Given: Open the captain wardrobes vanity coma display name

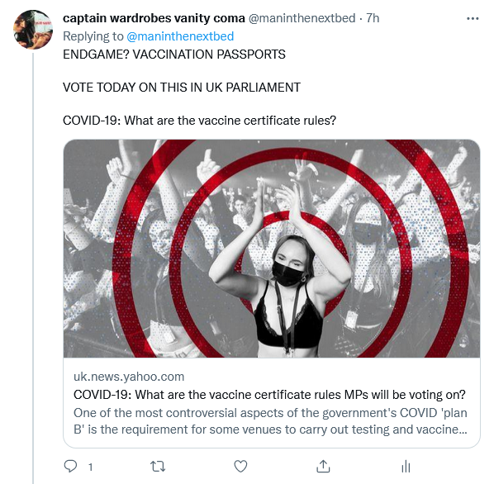Looking at the screenshot, I should click(x=154, y=18).
